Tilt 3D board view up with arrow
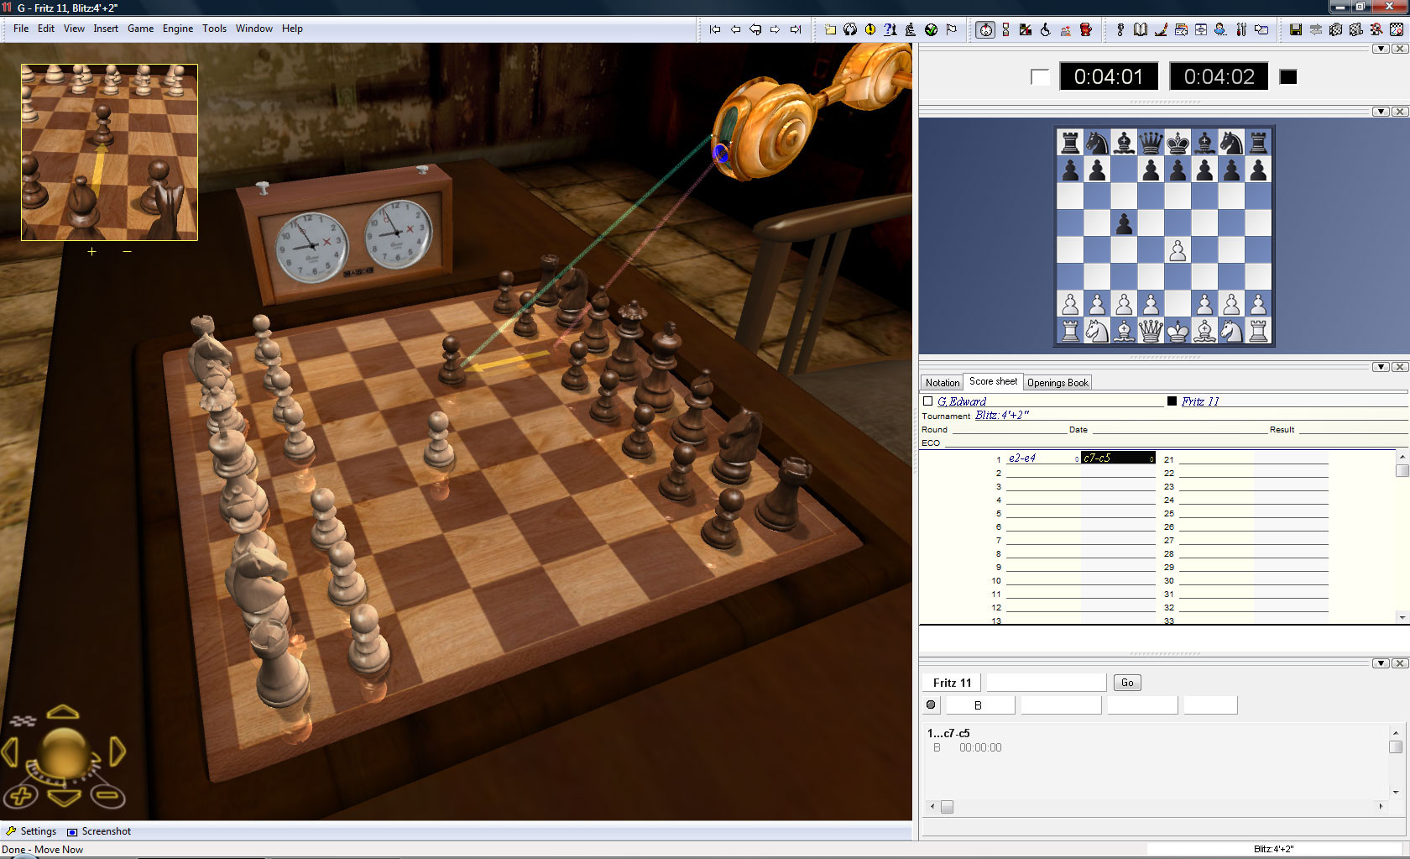 pyautogui.click(x=63, y=713)
